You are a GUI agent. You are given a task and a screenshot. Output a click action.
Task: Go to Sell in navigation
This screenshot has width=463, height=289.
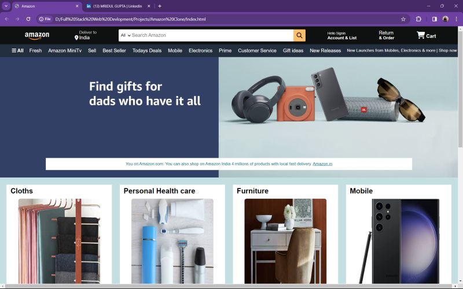pyautogui.click(x=92, y=50)
